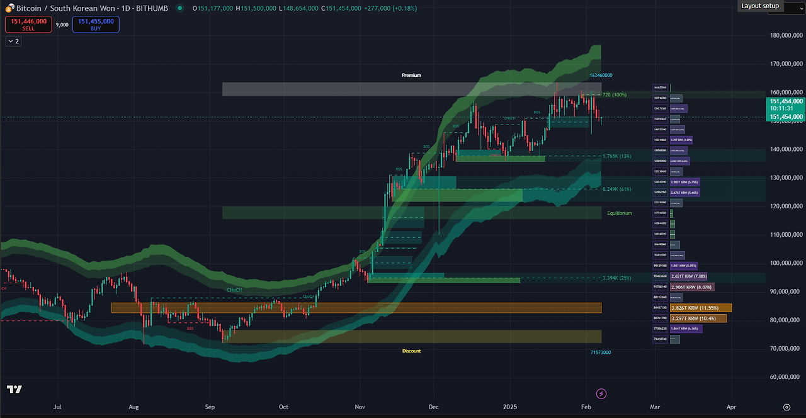Image resolution: width=806 pixels, height=418 pixels.
Task: Click the high value H151,500,000
Action: pos(256,8)
